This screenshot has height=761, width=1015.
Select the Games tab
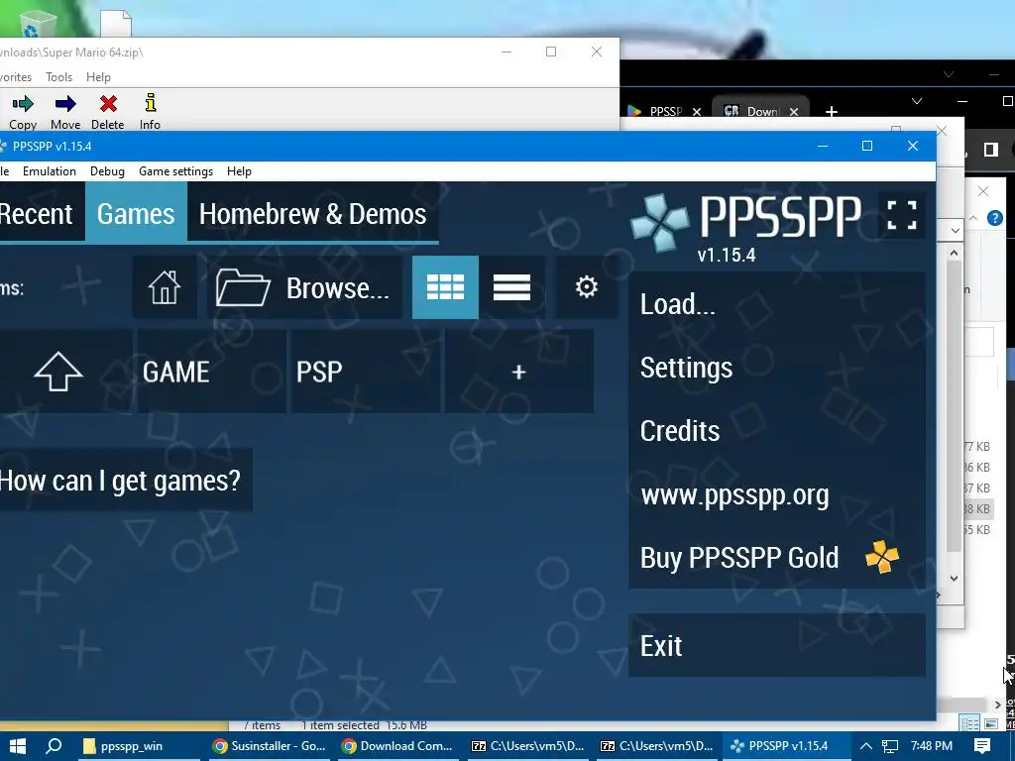point(136,214)
